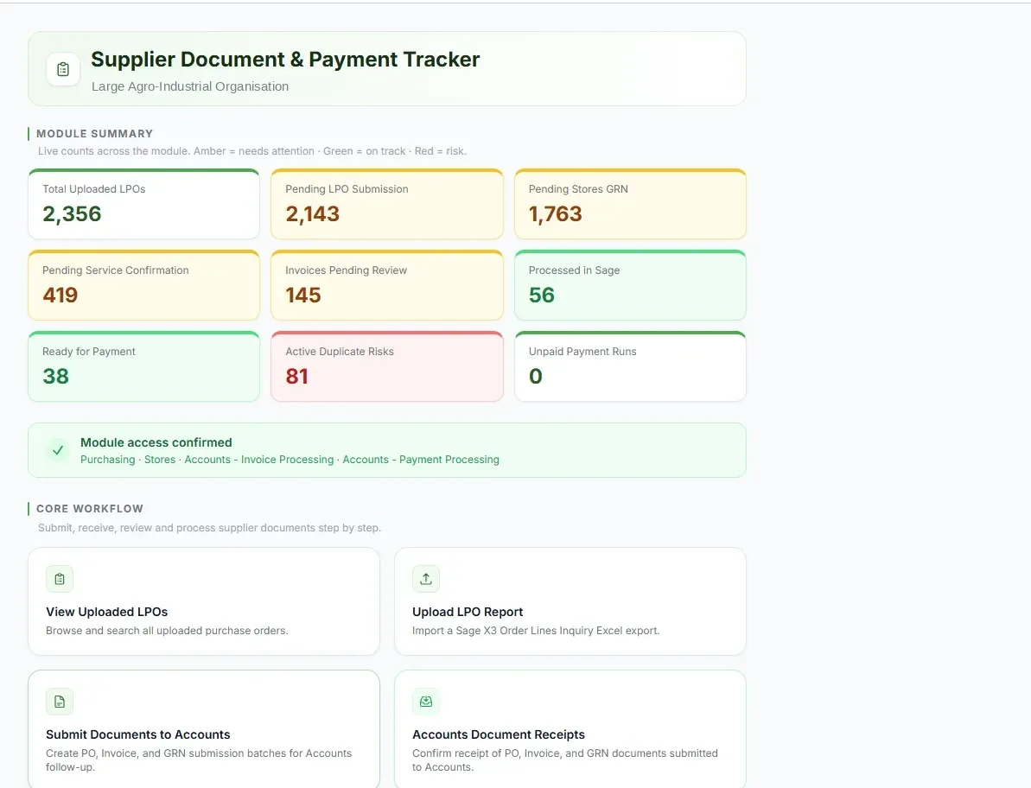Open Submit Documents to Accounts workflow
The image size is (1031, 788).
(204, 729)
